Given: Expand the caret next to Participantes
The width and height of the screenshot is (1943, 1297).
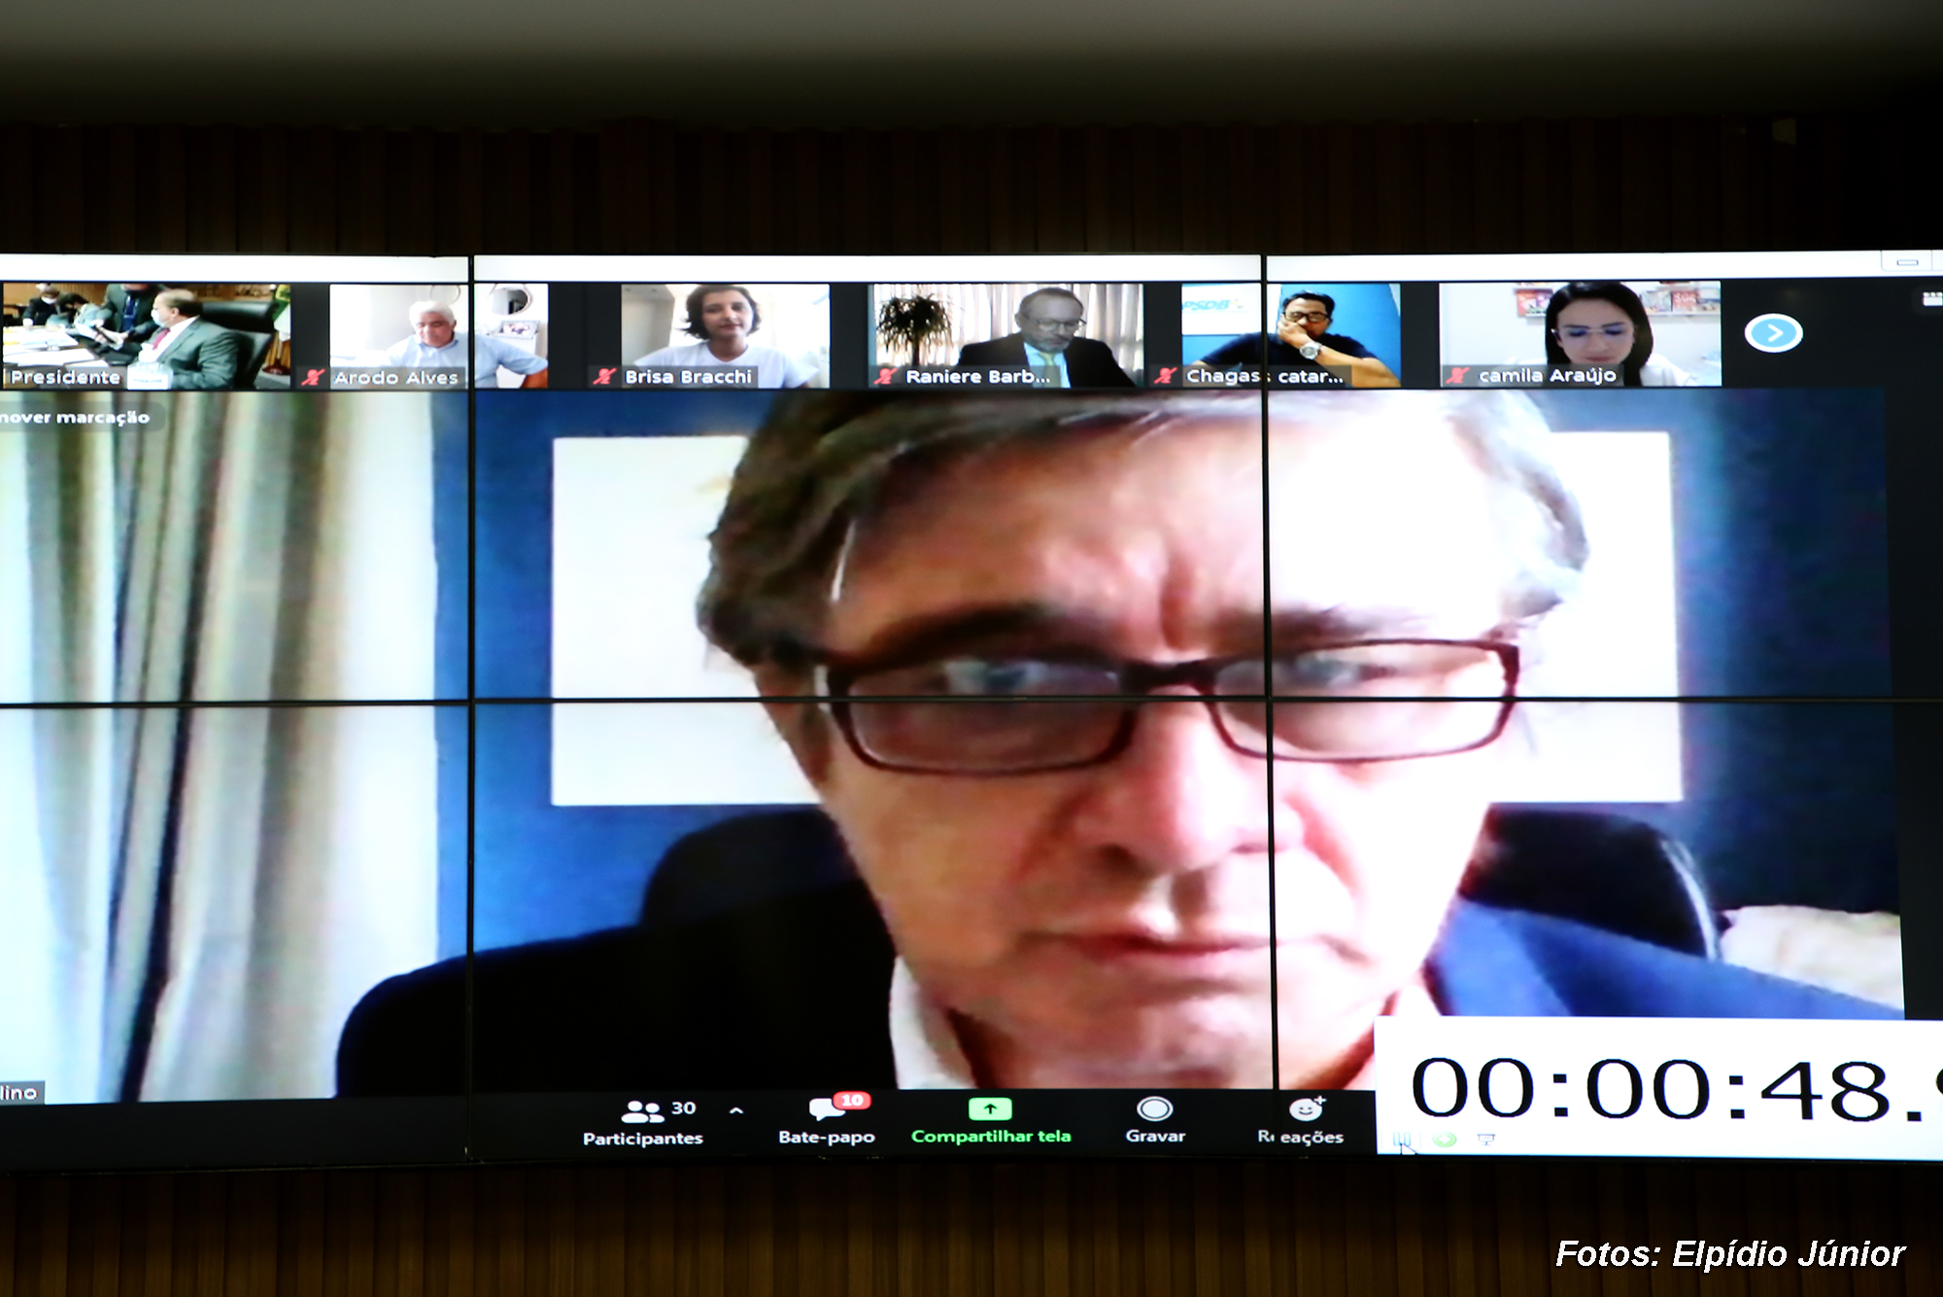Looking at the screenshot, I should coord(736,1110).
